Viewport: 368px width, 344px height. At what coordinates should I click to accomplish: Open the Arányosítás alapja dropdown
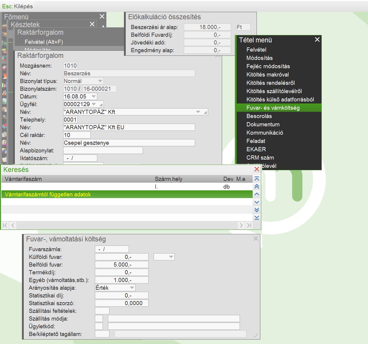pos(132,288)
